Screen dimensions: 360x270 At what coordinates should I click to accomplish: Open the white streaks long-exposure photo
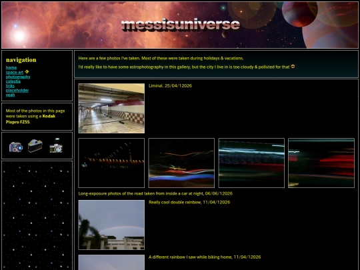pos(251,163)
